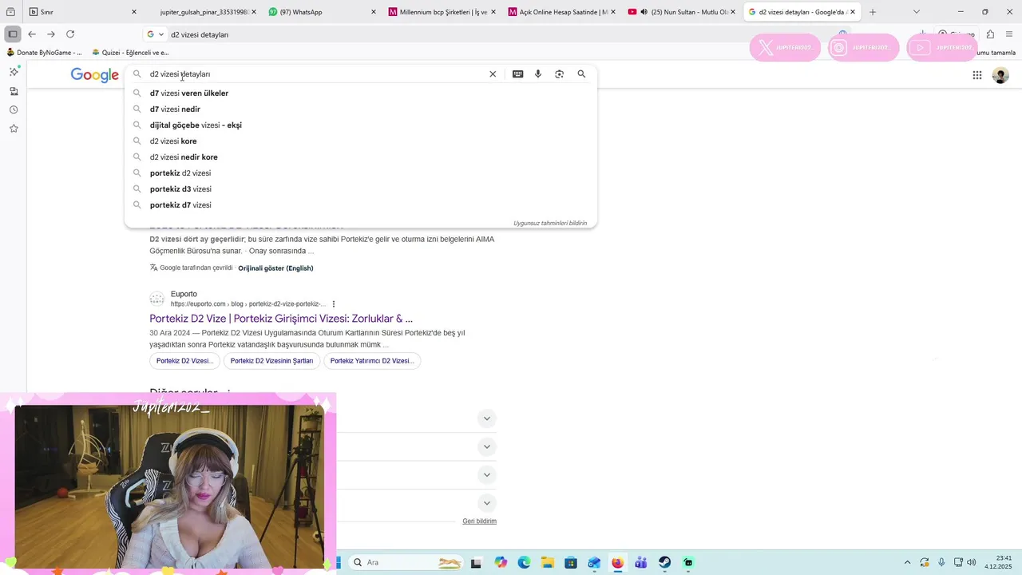Viewport: 1022px width, 575px height.
Task: Click the 'Geri bildirim' link
Action: 479,521
